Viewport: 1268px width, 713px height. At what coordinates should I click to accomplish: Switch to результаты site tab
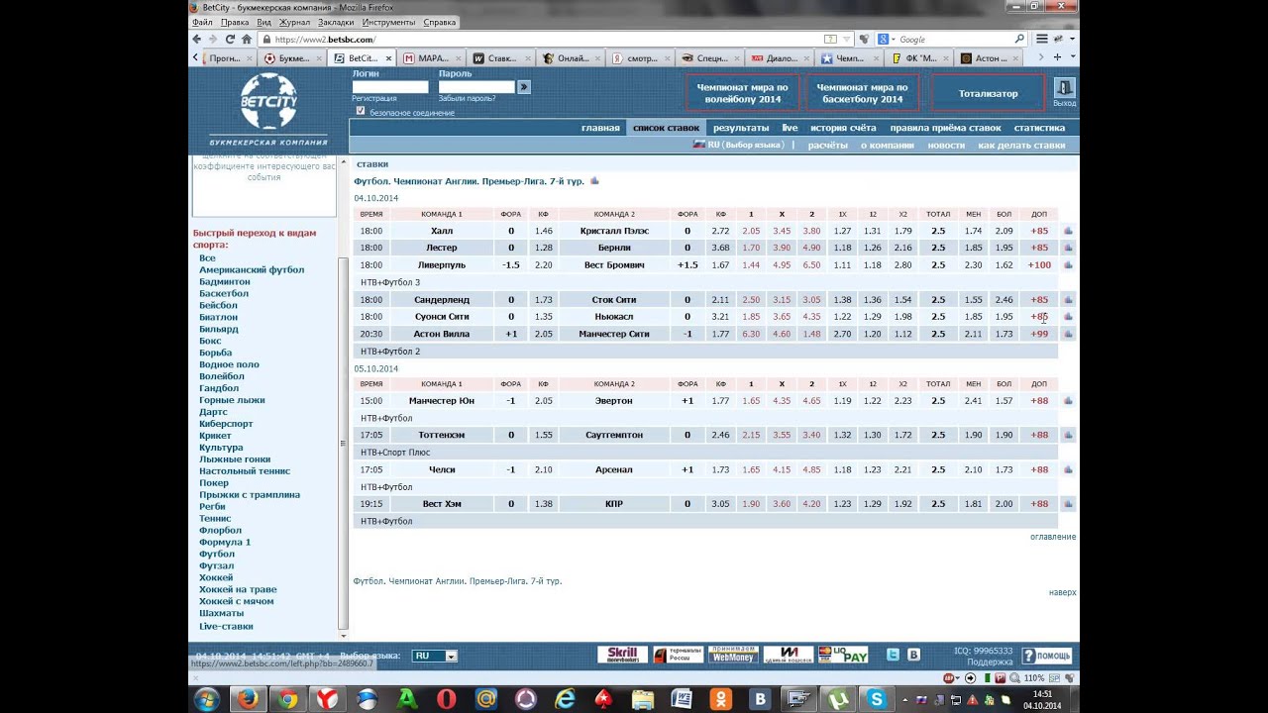(741, 128)
